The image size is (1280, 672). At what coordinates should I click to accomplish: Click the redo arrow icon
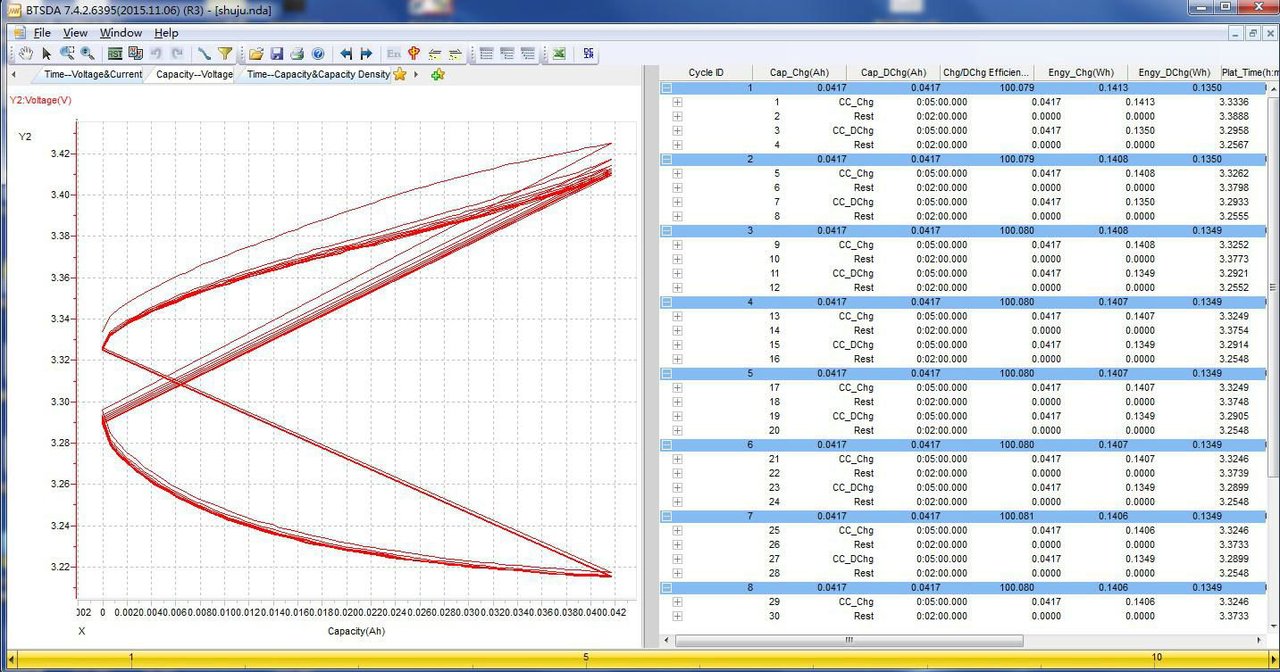coord(177,54)
